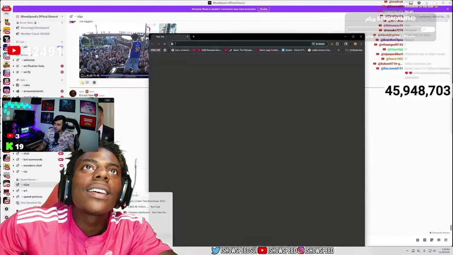This screenshot has height=255, width=453.
Task: Add channel in Server Stats category
Action: 62,23
